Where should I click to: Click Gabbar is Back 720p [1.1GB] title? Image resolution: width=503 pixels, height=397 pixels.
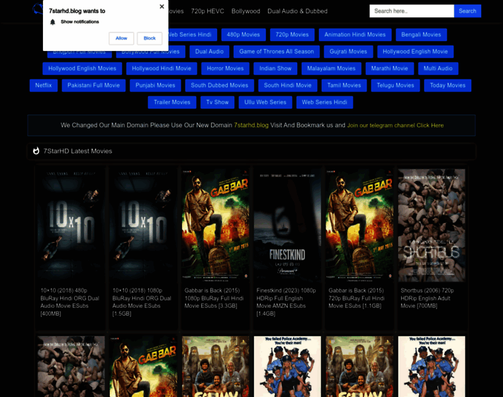click(x=356, y=298)
